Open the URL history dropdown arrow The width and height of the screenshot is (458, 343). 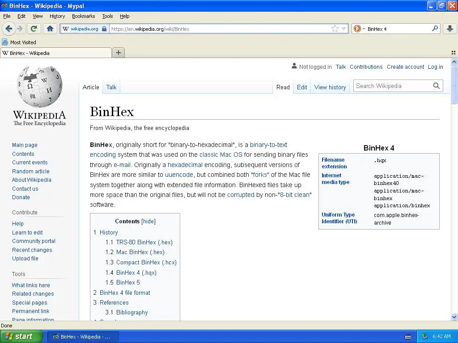[x=344, y=29]
